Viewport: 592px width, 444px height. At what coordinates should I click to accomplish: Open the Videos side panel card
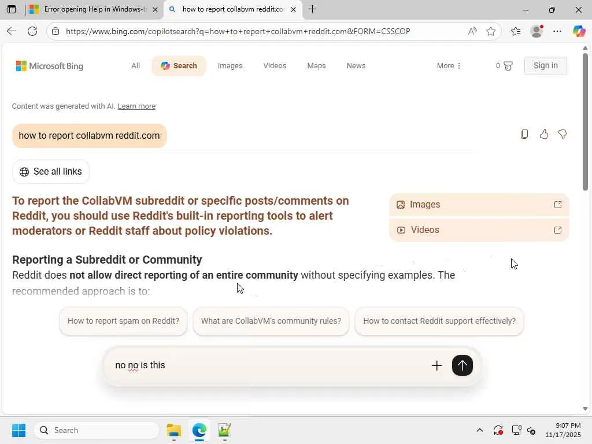(479, 230)
